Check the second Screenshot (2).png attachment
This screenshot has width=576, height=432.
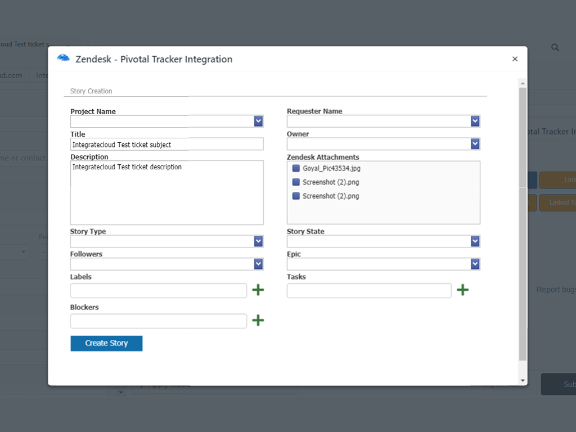tap(296, 196)
